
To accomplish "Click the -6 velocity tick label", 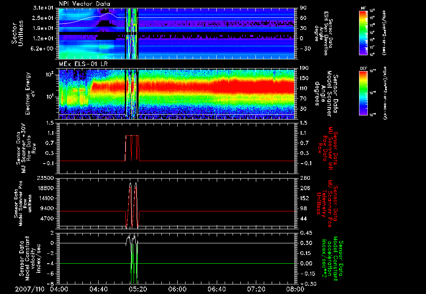I will (x=50, y=274).
